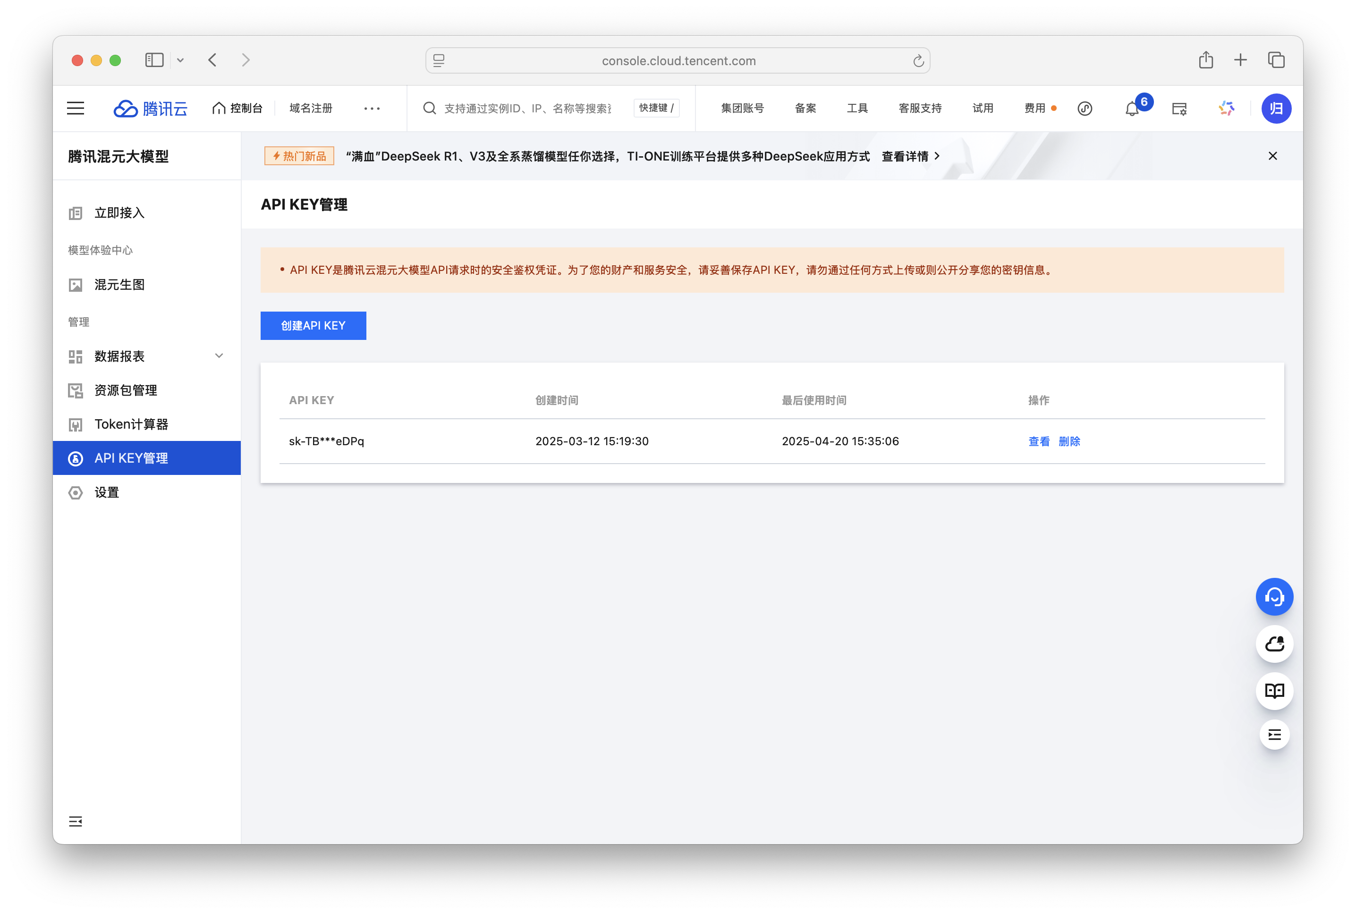1356x914 pixels.
Task: Click in the instance search field
Action: point(525,108)
